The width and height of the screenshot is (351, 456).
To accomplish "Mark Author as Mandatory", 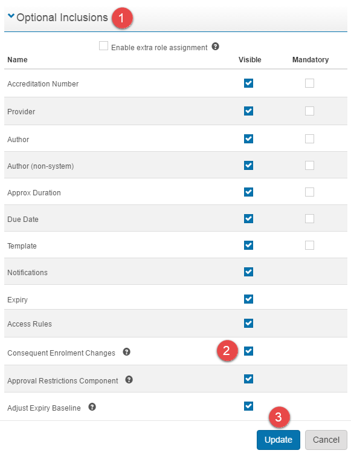I will click(x=309, y=138).
